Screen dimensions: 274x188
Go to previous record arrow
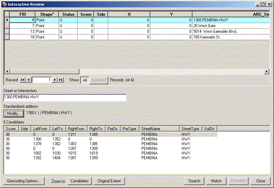28,80
